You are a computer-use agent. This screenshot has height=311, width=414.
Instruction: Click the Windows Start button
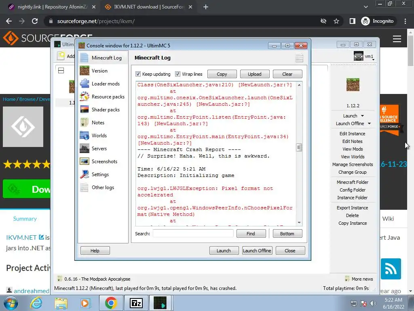pyautogui.click(x=11, y=303)
